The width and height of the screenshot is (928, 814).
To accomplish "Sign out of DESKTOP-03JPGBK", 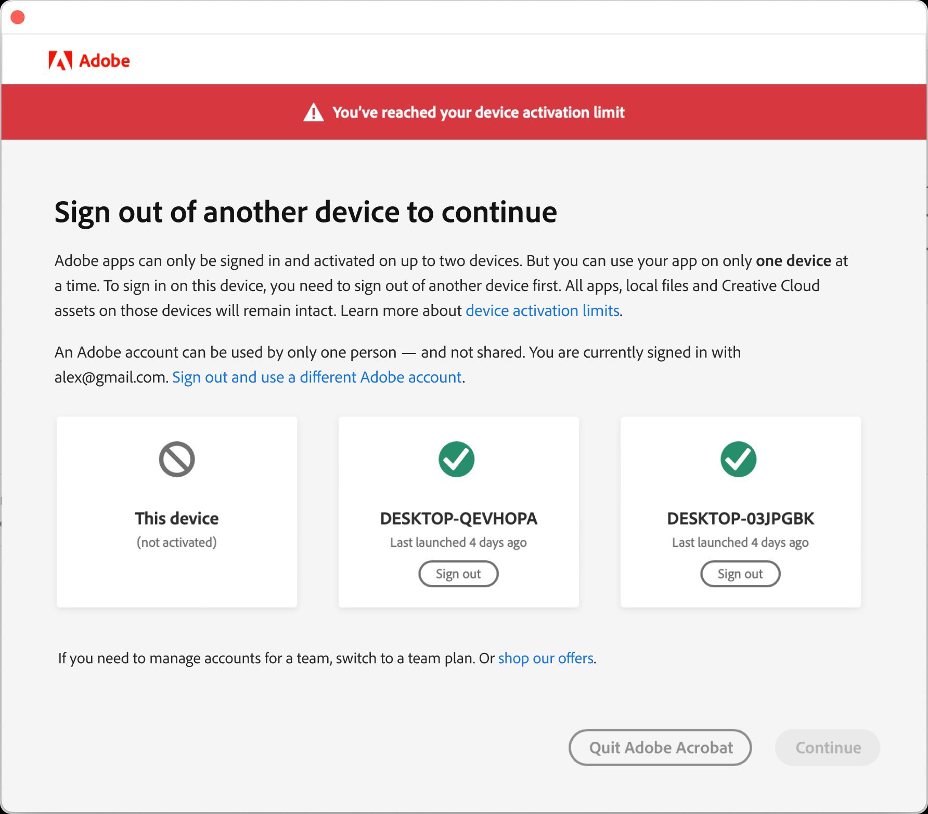I will (740, 574).
